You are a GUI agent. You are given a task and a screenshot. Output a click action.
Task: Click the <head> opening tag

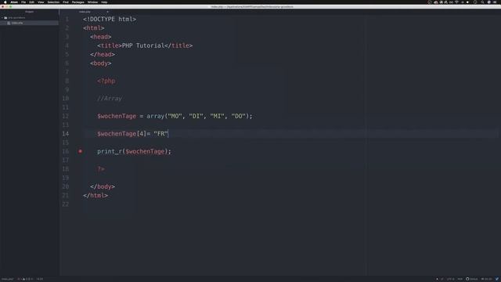[101, 37]
